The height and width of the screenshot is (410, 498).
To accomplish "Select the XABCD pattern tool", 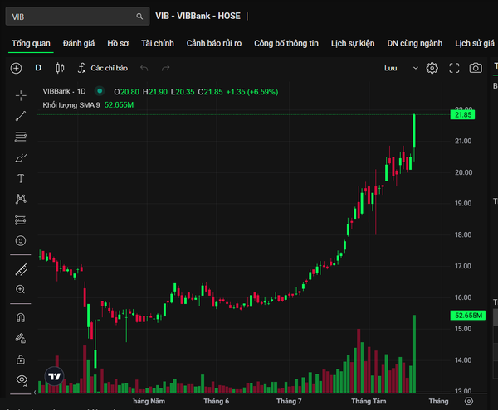I will click(x=21, y=199).
